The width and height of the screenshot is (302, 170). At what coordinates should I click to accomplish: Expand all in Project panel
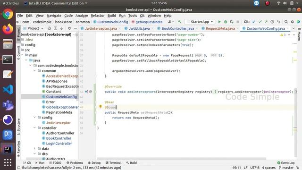[x=55, y=28]
